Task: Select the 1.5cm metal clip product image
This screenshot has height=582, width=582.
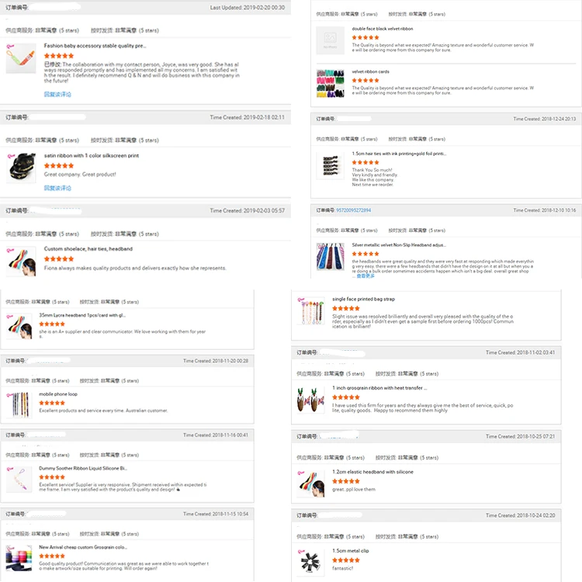Action: tap(311, 563)
